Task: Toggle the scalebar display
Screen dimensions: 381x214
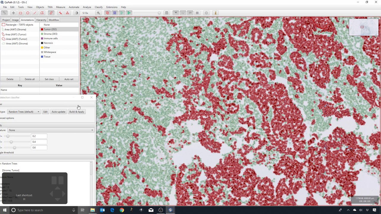Action: [x=190, y=13]
